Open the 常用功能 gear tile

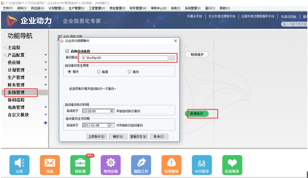point(111,165)
